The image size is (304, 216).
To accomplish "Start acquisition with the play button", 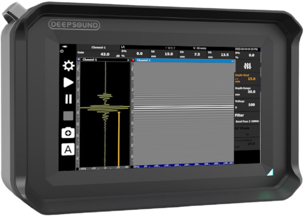I will pyautogui.click(x=68, y=83).
